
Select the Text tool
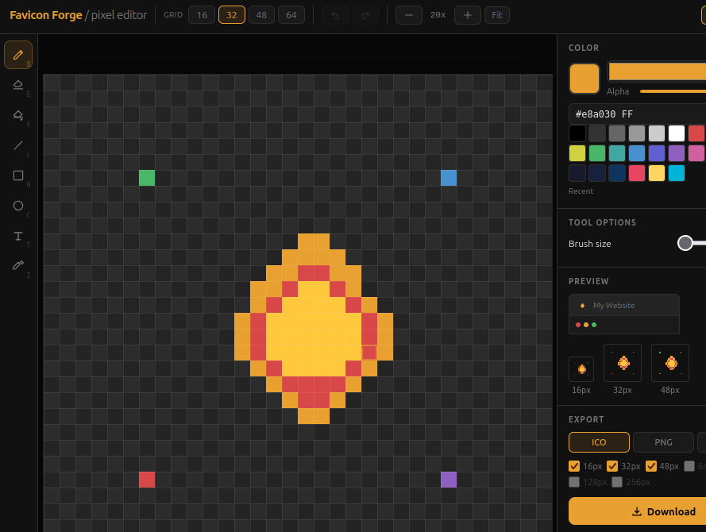click(x=18, y=236)
